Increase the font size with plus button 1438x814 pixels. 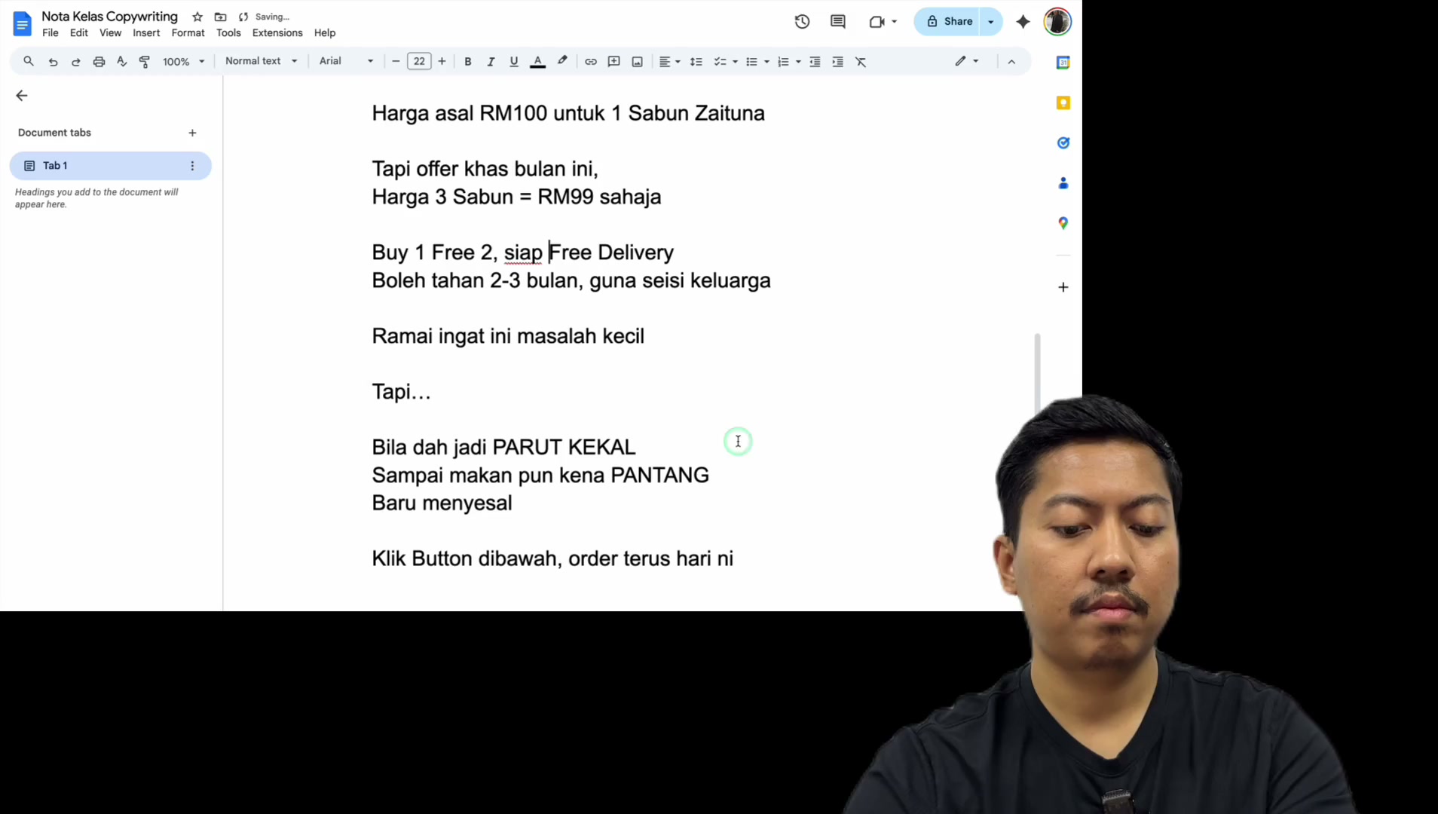[x=442, y=62]
